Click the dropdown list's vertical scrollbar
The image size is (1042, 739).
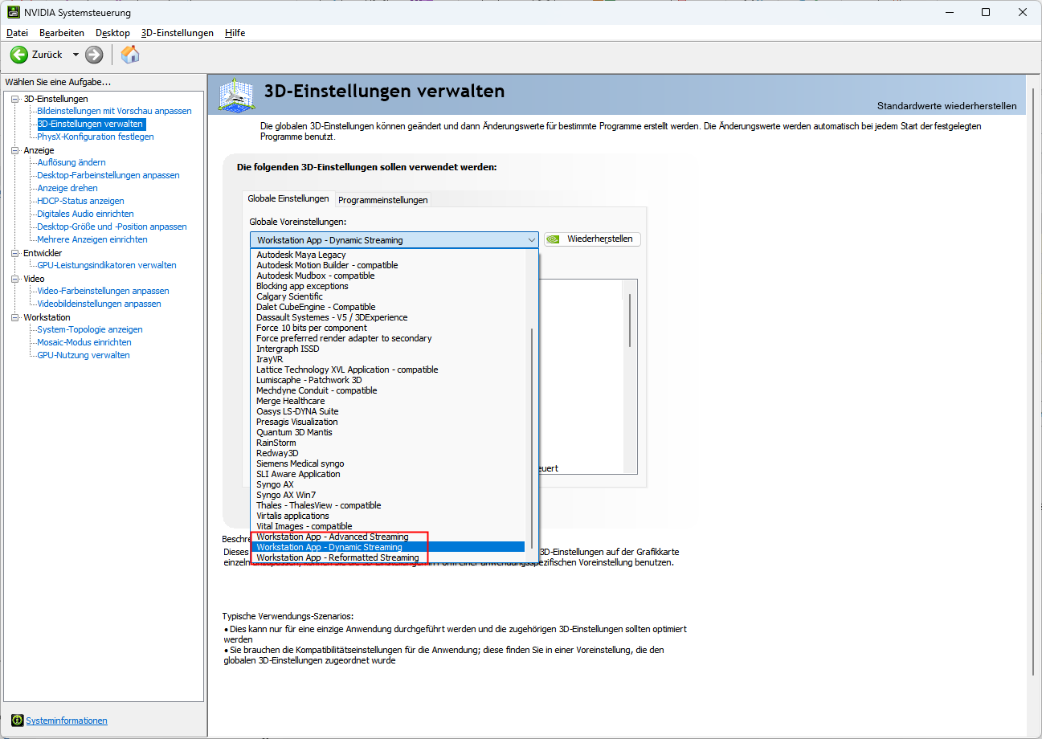point(530,438)
